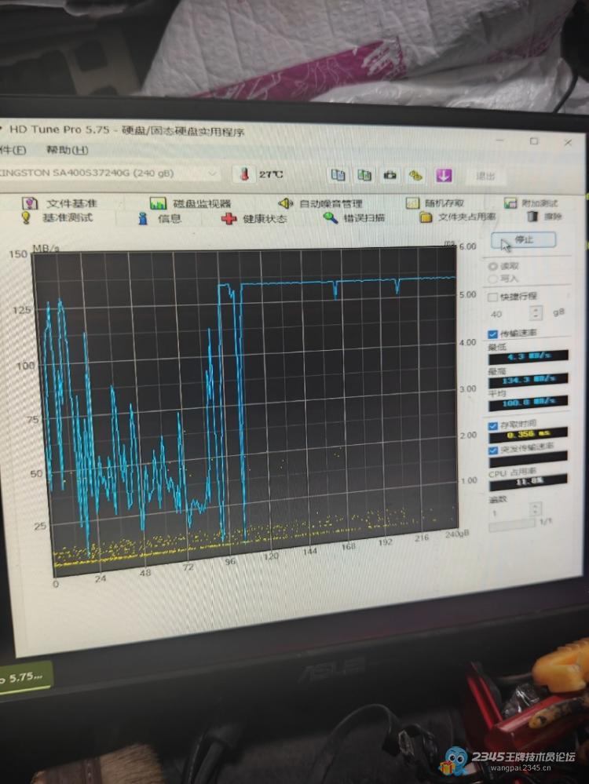Click the 退出 button in toolbar
Viewport: 589px width, 784px height.
485,176
